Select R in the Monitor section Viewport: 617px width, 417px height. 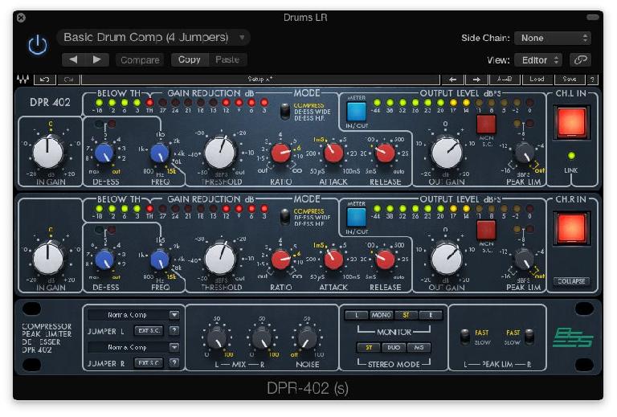431,315
